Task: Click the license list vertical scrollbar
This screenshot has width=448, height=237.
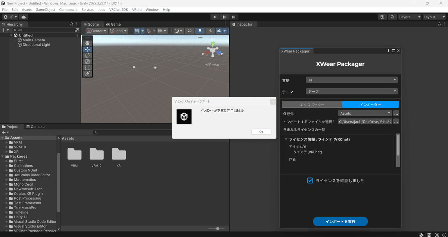Action: coord(398,145)
